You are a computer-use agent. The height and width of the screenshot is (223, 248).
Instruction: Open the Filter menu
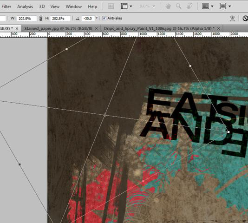[x=6, y=7]
